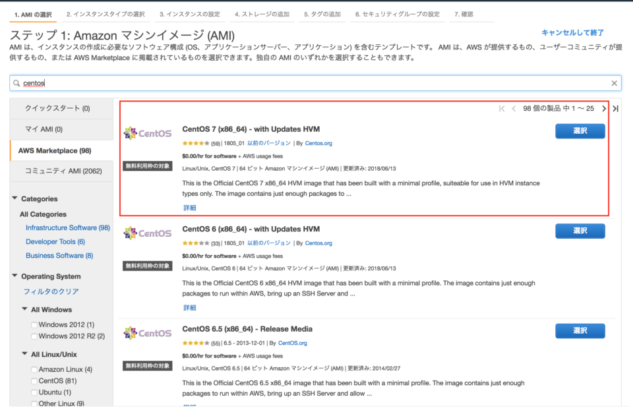Open the AMI selection step tab
The height and width of the screenshot is (420, 633).
[x=33, y=15]
